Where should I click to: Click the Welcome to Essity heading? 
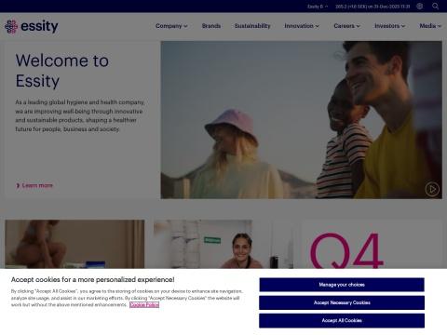(x=62, y=71)
